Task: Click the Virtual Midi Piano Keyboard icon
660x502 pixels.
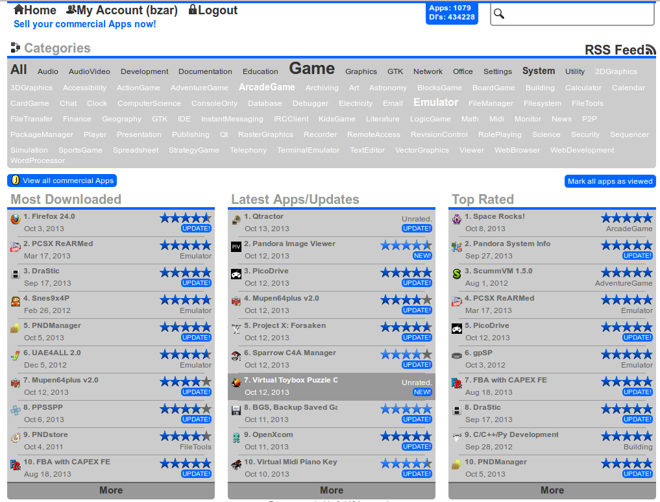Action: pyautogui.click(x=236, y=465)
